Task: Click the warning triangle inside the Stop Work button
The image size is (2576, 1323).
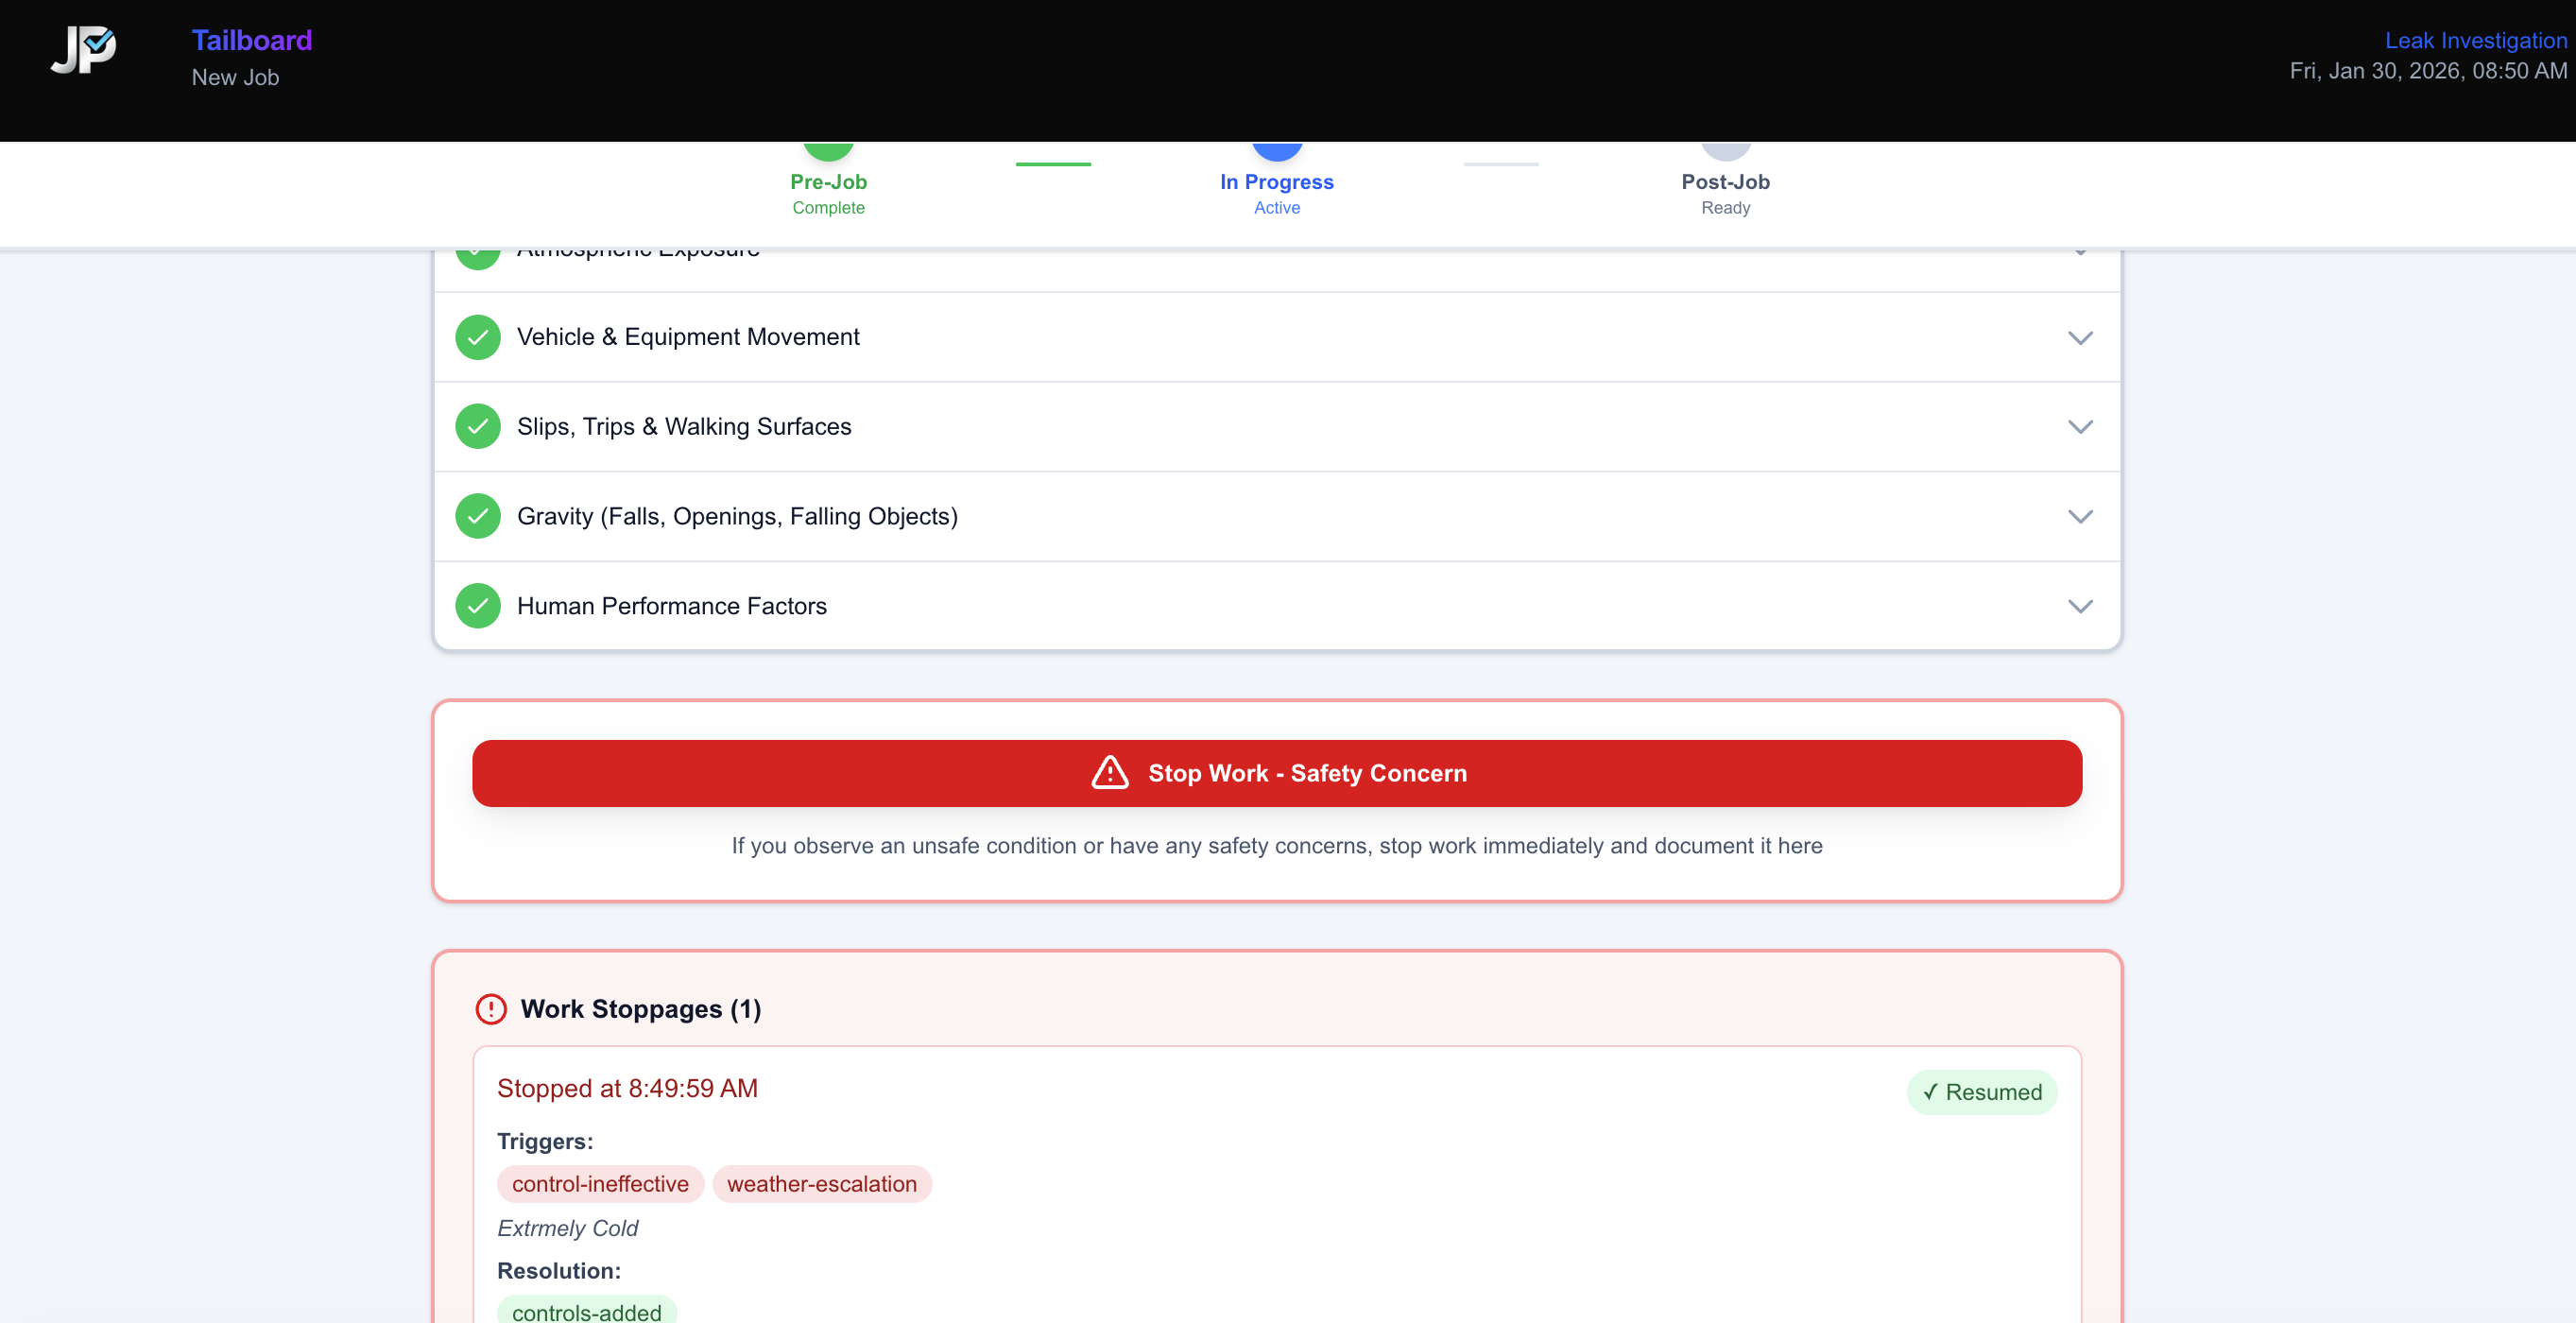Action: [x=1109, y=772]
